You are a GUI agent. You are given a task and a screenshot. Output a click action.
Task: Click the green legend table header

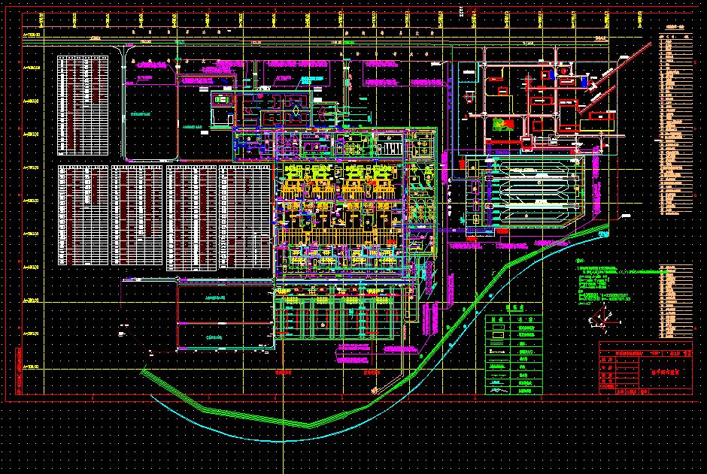[x=514, y=309]
